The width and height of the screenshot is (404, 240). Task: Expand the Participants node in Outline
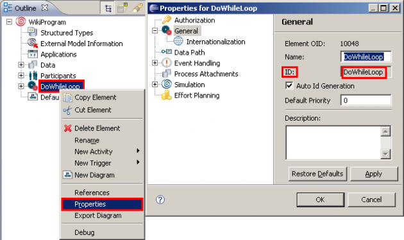[21, 76]
